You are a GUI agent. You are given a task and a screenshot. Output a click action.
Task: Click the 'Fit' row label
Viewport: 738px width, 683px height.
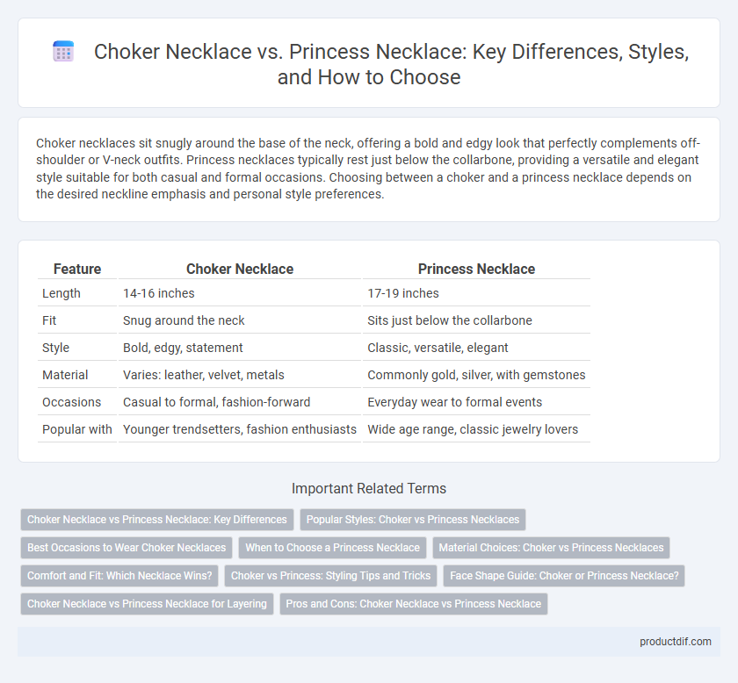click(77, 320)
